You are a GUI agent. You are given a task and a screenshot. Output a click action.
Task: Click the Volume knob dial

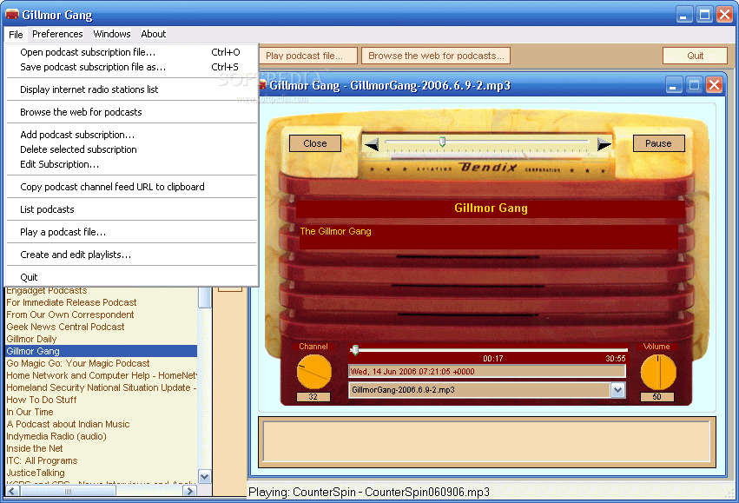point(658,372)
